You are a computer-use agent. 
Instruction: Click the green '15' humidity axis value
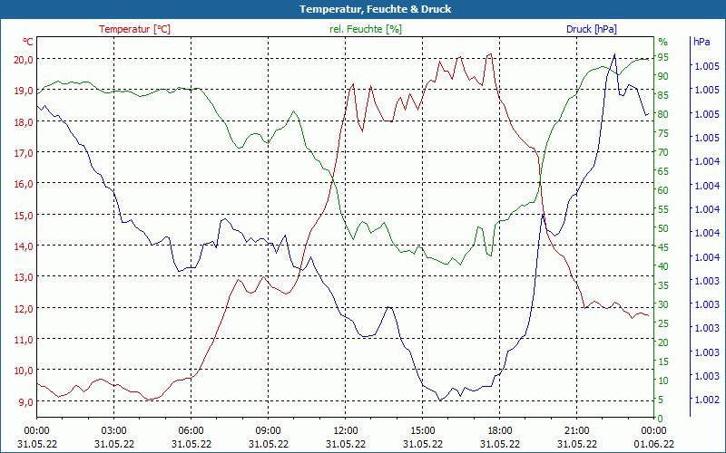(x=663, y=361)
